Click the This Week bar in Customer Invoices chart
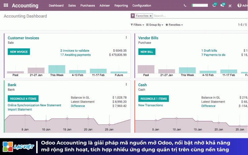The width and height of the screenshot is (248, 155). point(57,69)
